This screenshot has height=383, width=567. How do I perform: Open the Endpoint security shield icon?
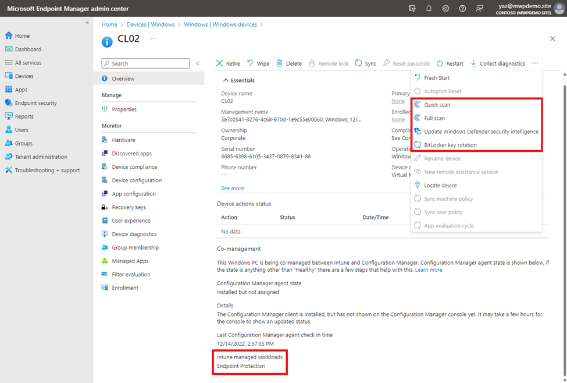[9, 102]
